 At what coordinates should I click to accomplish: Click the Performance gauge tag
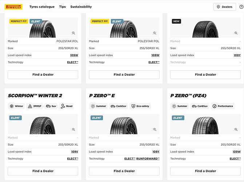pyautogui.click(x=223, y=106)
